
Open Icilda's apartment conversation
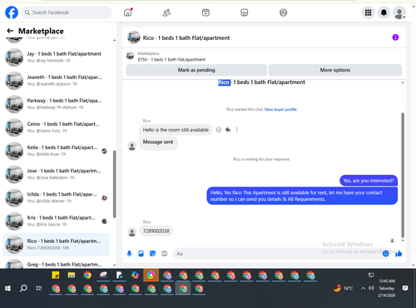click(57, 197)
